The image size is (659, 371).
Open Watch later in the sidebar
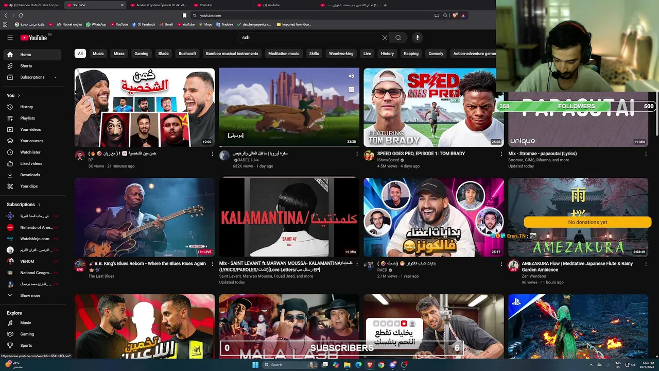(33, 152)
